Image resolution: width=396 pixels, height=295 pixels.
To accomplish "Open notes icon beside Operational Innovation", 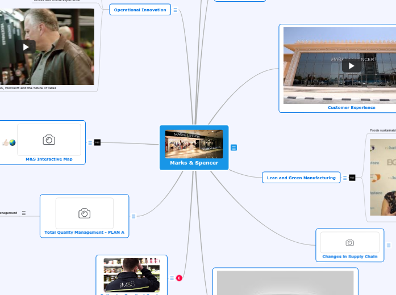I will (x=175, y=10).
